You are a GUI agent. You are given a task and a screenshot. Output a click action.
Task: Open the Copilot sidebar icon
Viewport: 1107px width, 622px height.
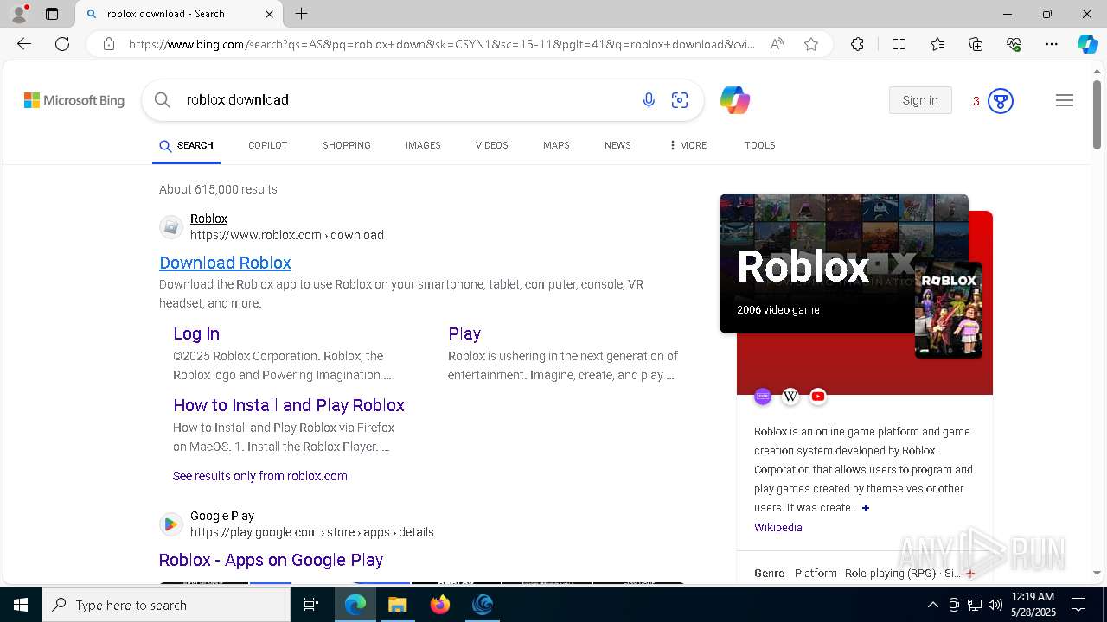click(1087, 44)
